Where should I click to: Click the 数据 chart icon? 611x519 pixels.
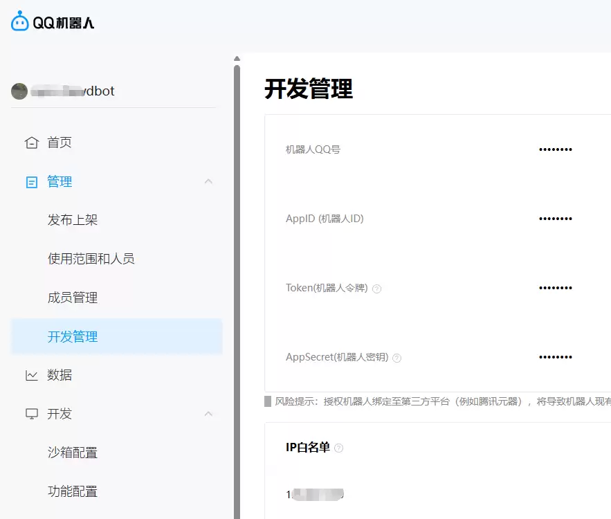point(30,374)
